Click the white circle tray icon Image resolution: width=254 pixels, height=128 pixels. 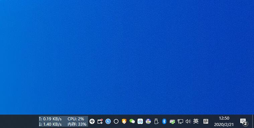click(116, 121)
